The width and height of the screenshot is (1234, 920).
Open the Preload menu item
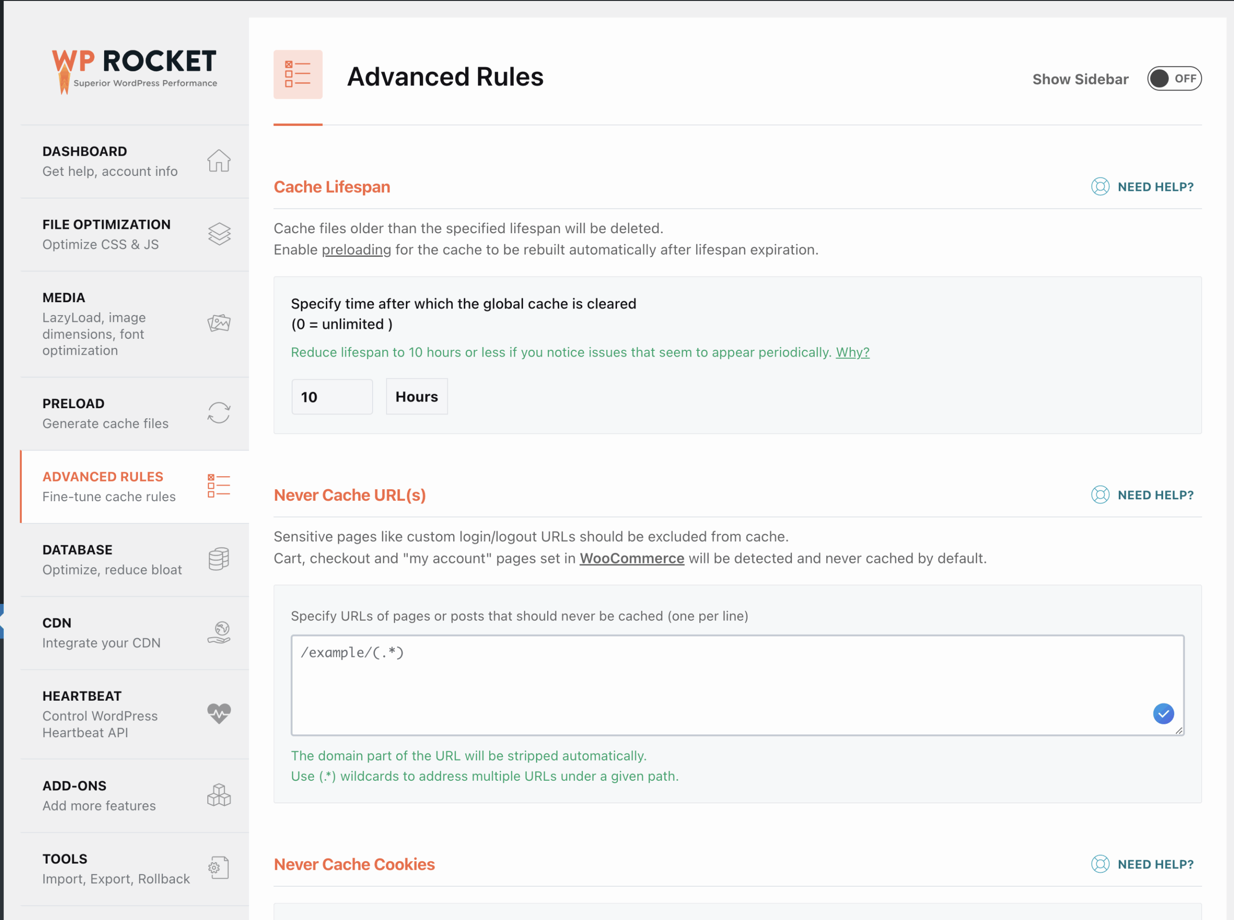click(135, 414)
